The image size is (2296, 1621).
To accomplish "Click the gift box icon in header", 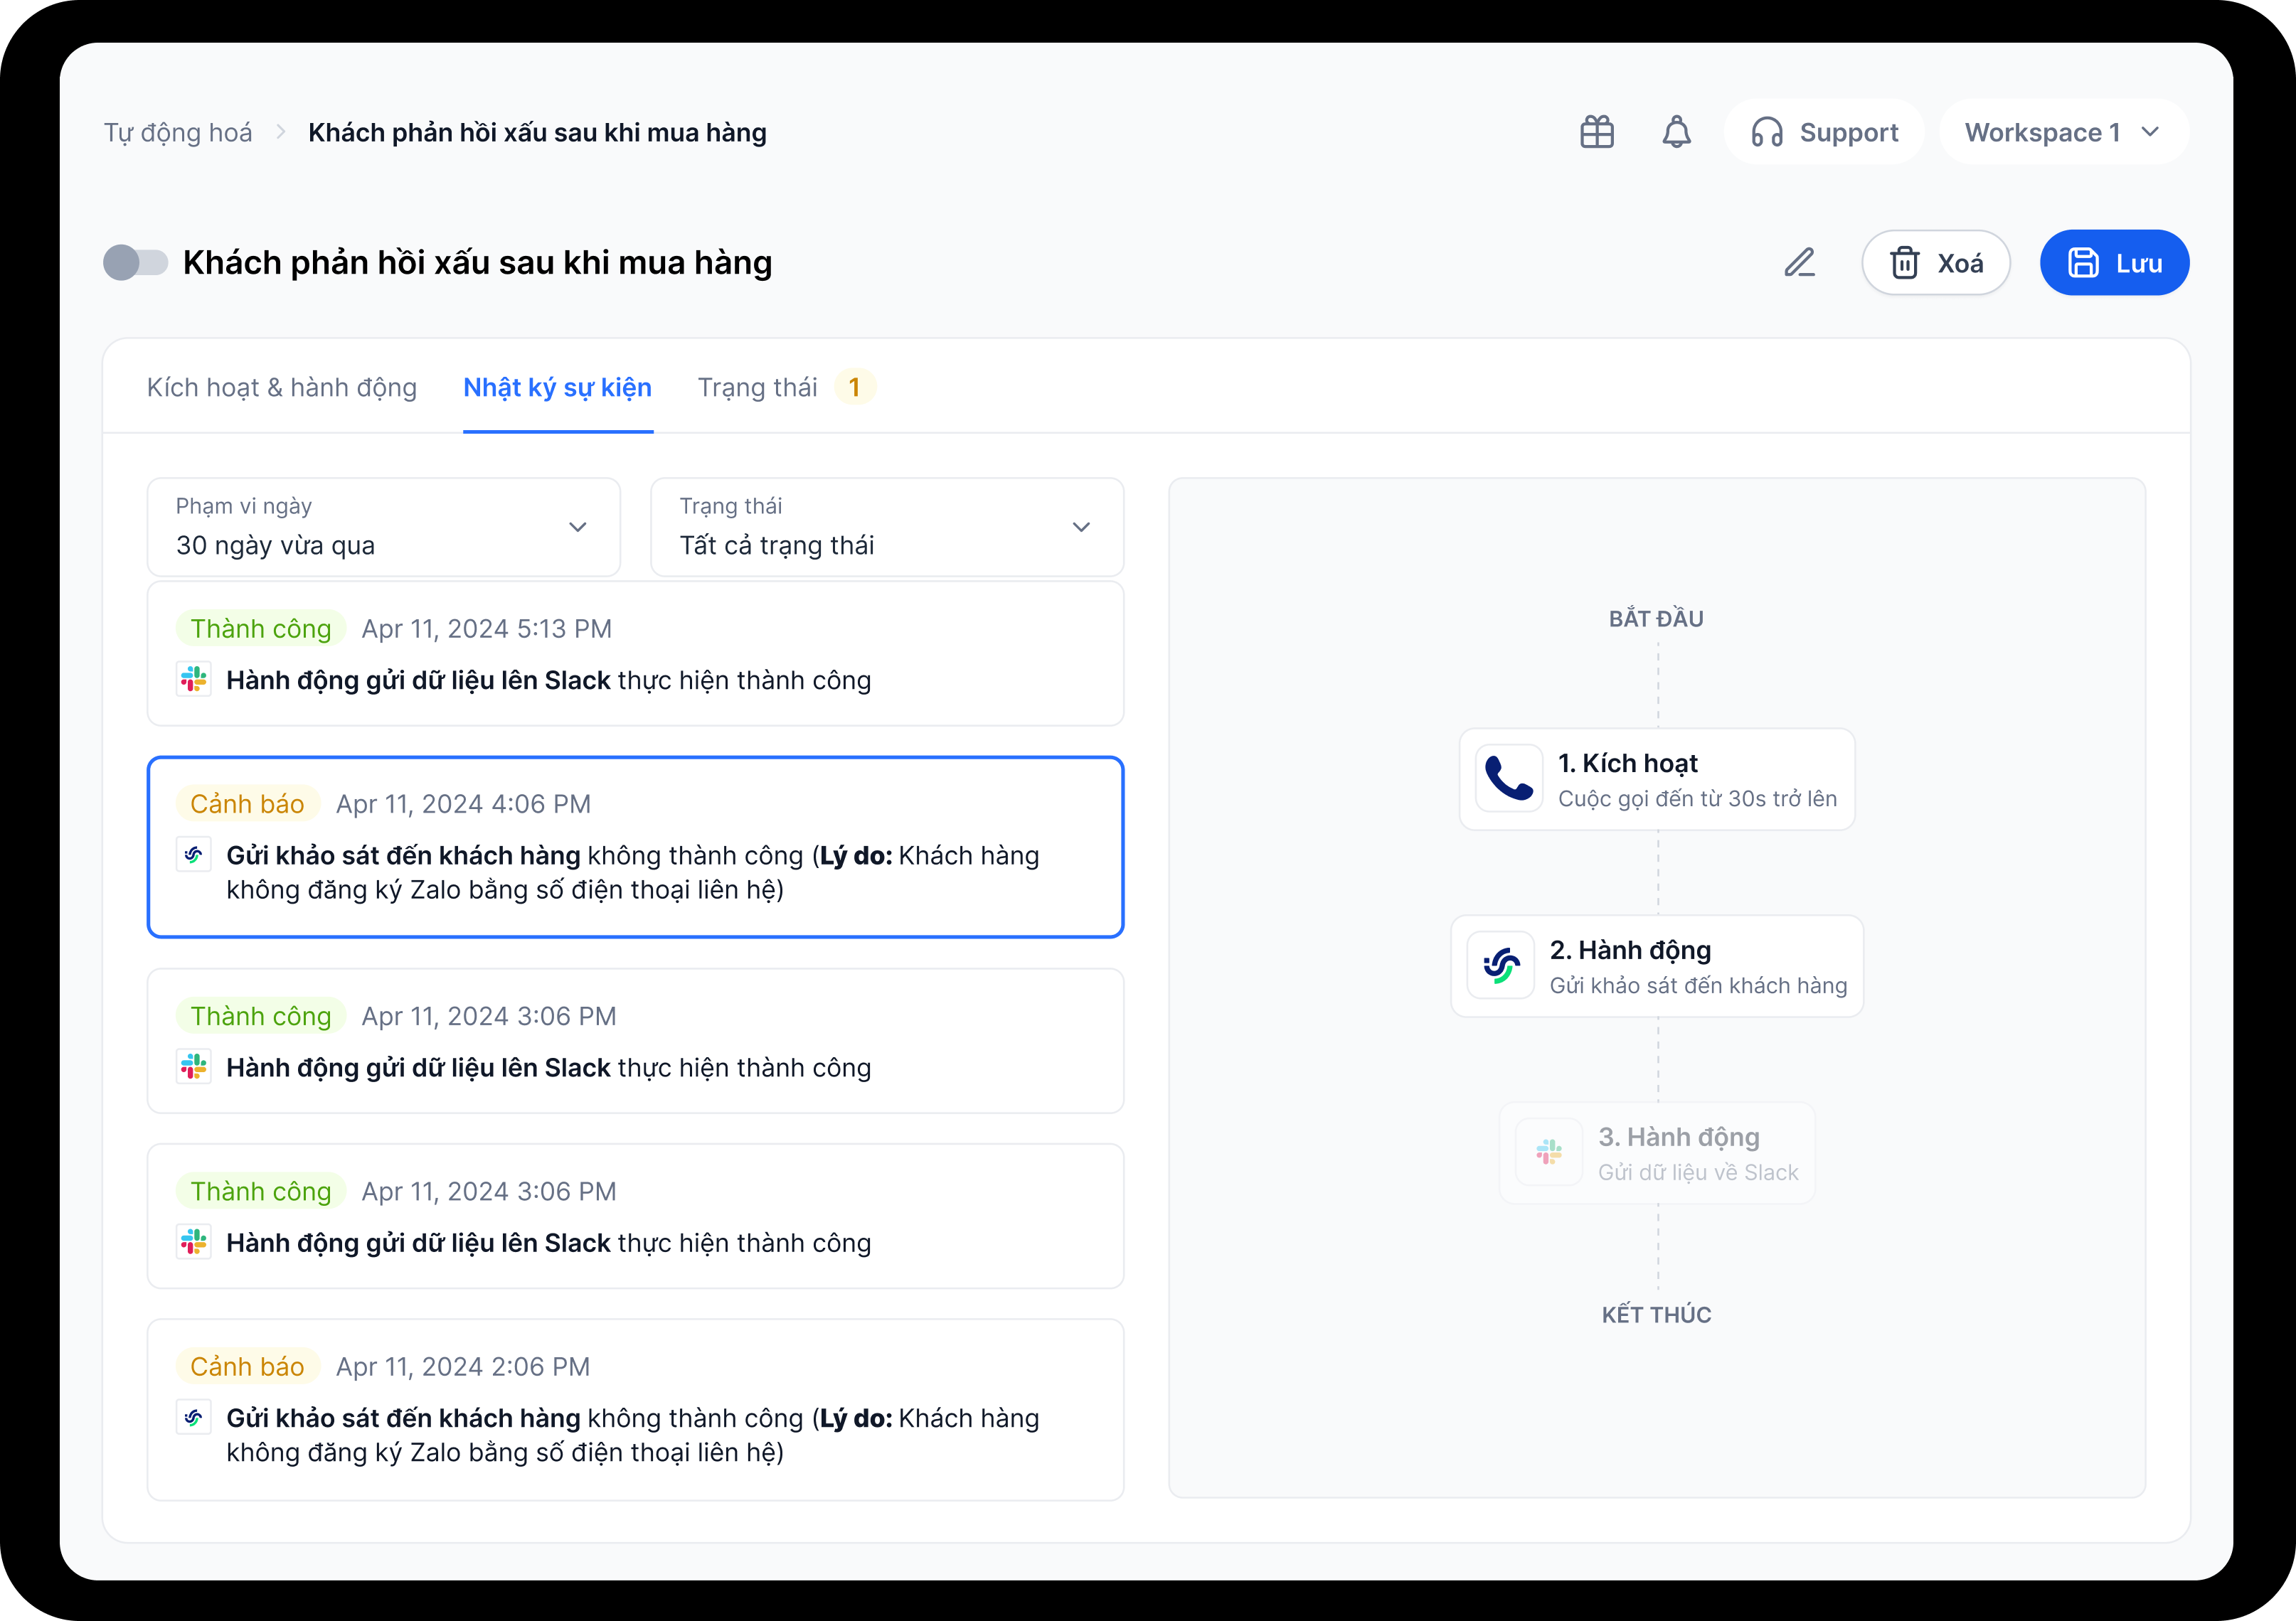I will (x=1596, y=132).
